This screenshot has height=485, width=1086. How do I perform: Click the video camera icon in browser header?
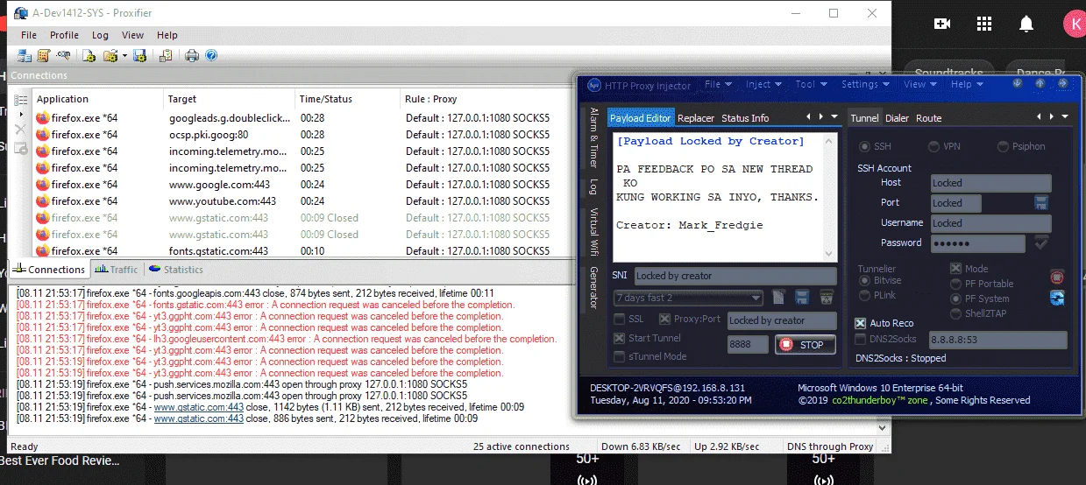coord(942,24)
